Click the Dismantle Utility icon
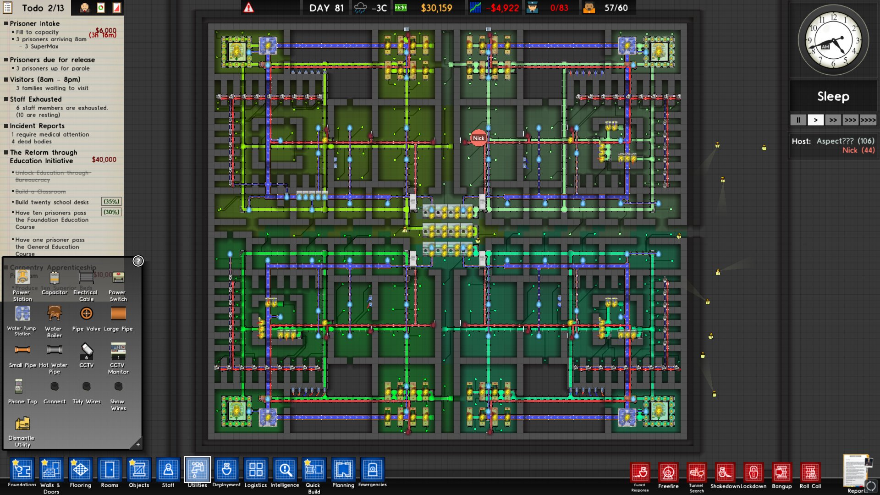 (22, 424)
